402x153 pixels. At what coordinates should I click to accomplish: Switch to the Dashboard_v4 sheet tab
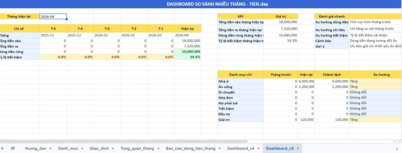(241, 148)
